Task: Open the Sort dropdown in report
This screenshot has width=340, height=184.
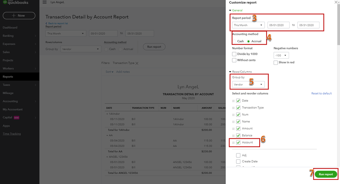Action: coord(109,72)
